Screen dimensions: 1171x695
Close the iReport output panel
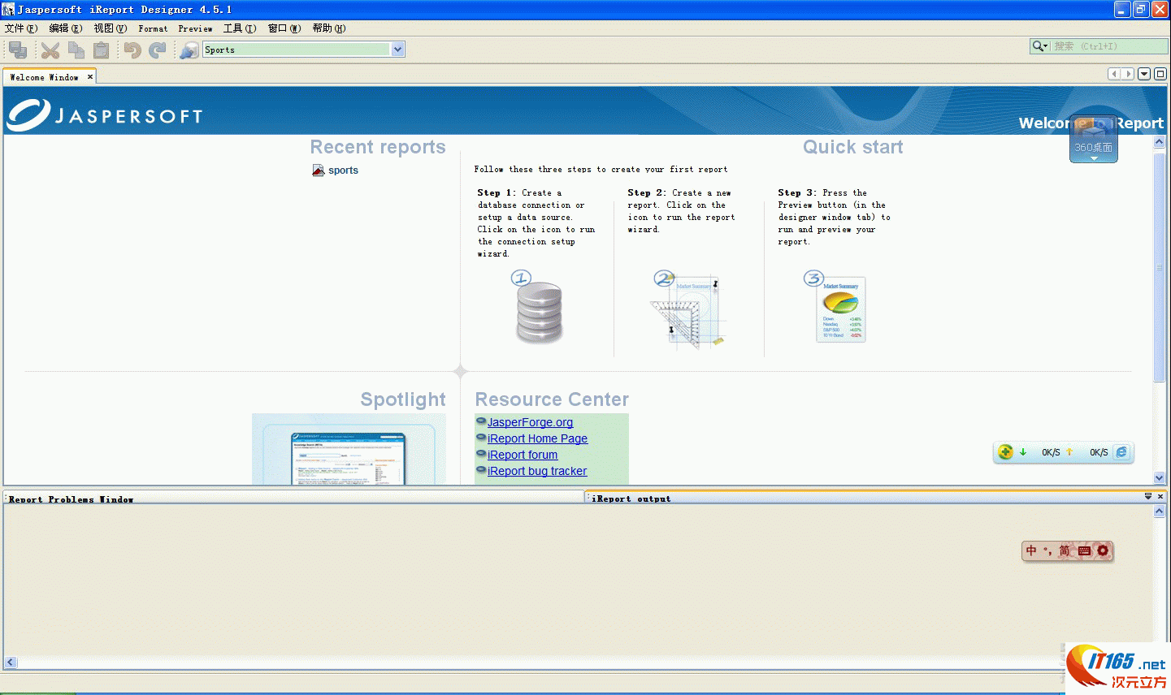1160,496
